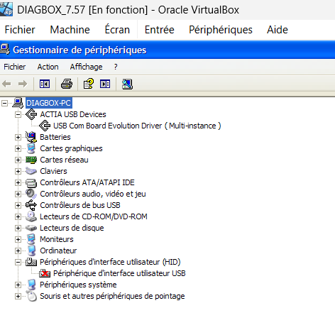The height and width of the screenshot is (330, 335).
Task: Click the disabled USB HID device icon
Action: tap(45, 273)
